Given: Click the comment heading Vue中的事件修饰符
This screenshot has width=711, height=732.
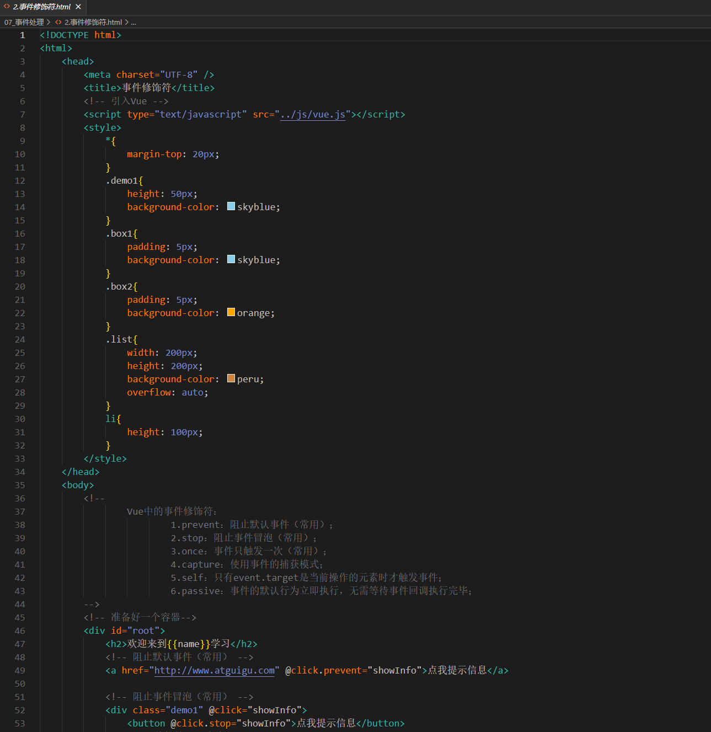Looking at the screenshot, I should click(172, 511).
